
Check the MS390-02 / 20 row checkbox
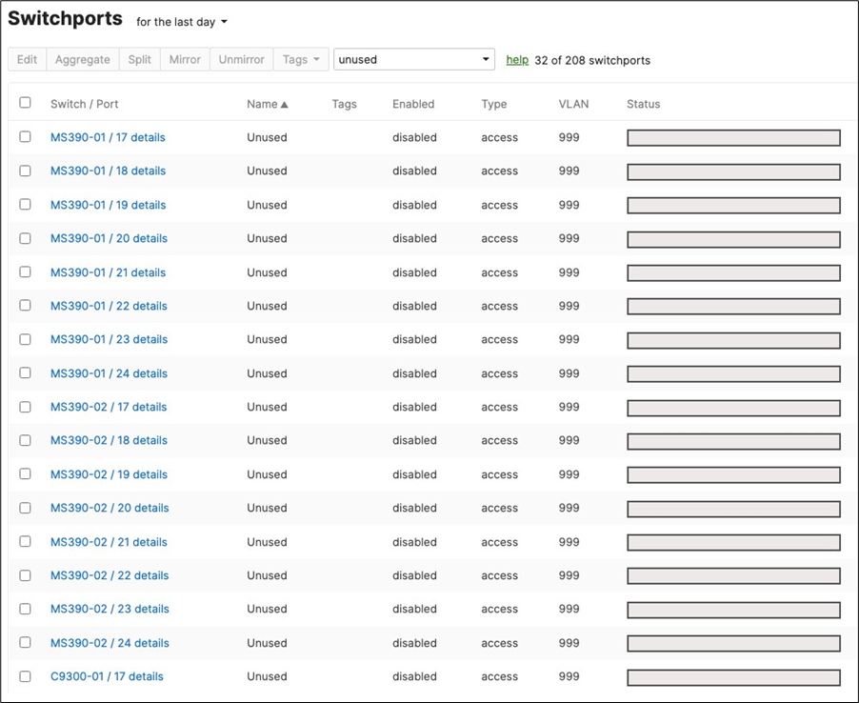[26, 508]
